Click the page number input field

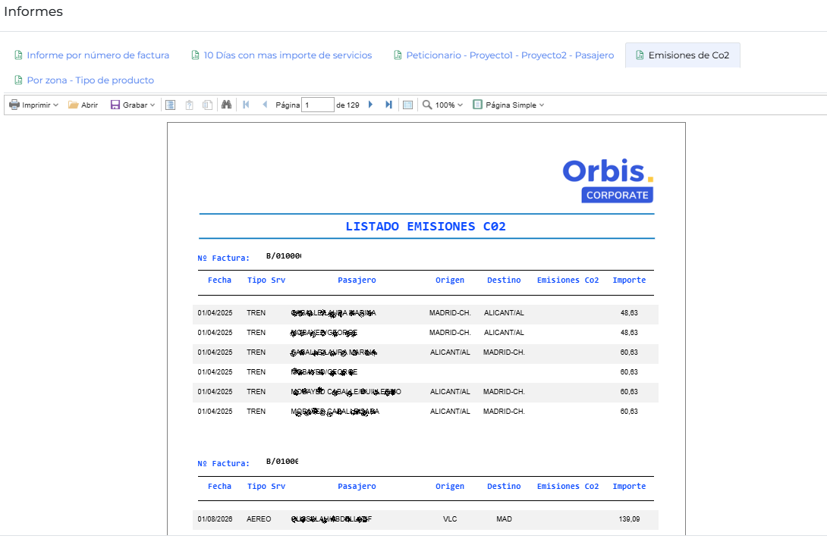click(x=317, y=105)
